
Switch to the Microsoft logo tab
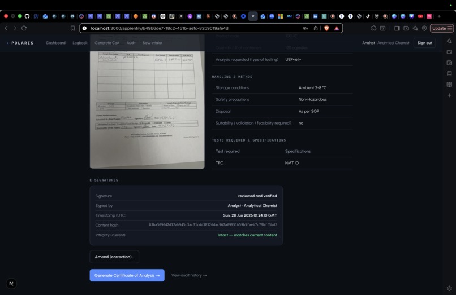click(x=281, y=16)
